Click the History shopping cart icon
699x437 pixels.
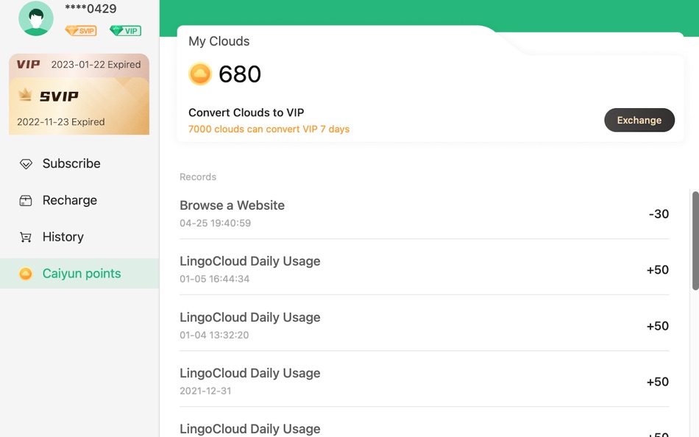point(26,237)
